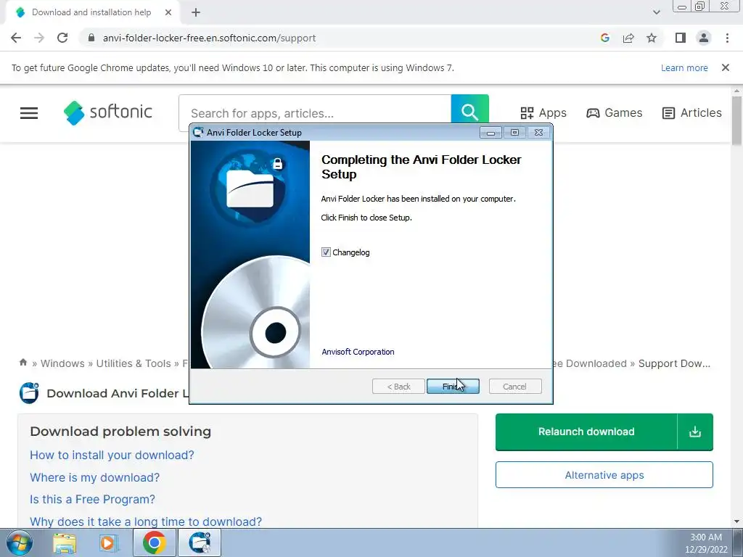Close the Download and installation help tab

click(168, 12)
